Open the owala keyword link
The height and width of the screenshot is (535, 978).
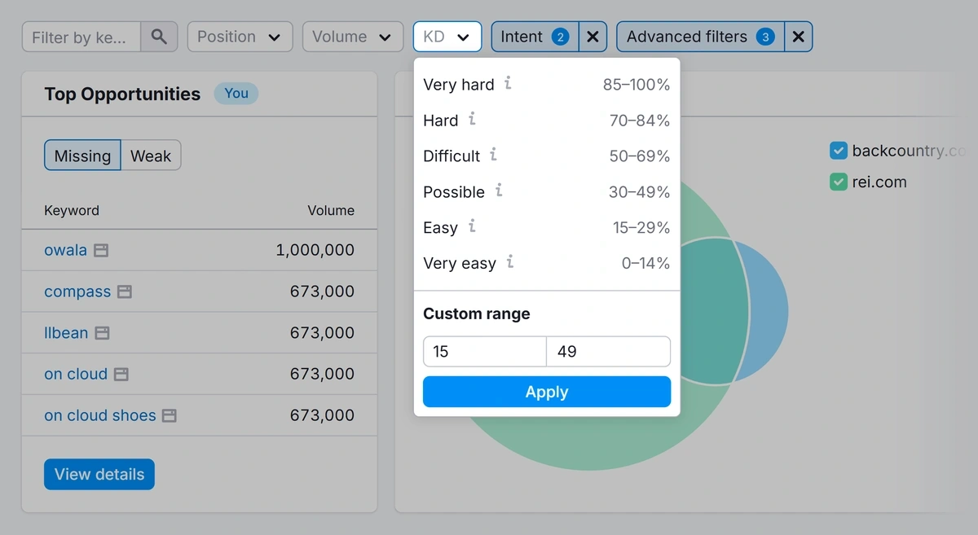coord(65,250)
